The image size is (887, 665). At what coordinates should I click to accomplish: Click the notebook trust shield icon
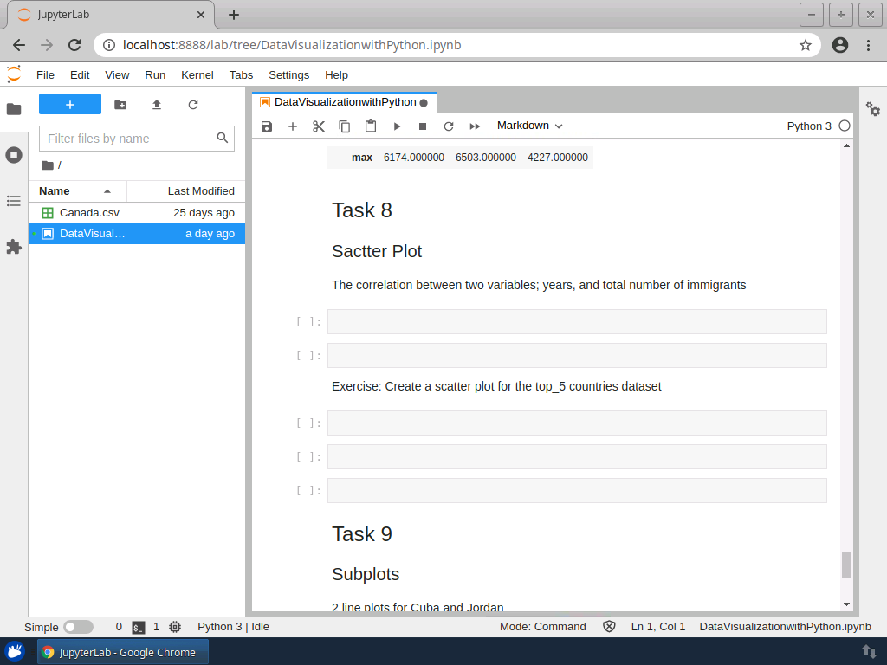tap(609, 627)
